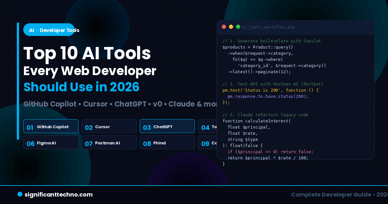Click comment '// 2. Test API with Postman AI'

pyautogui.click(x=273, y=84)
